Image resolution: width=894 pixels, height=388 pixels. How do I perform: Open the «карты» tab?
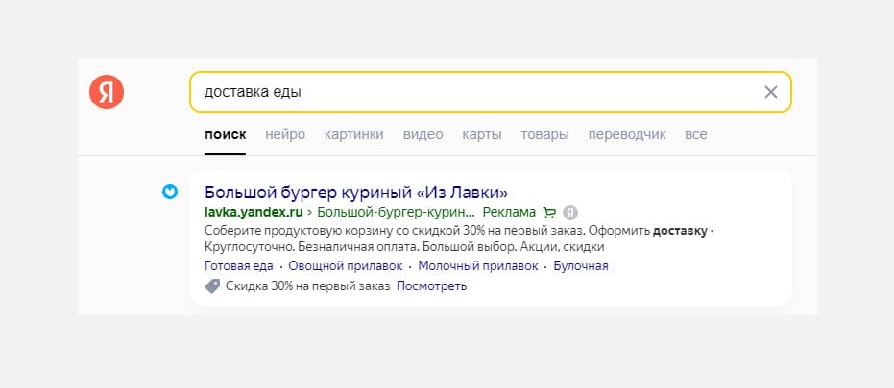(482, 135)
